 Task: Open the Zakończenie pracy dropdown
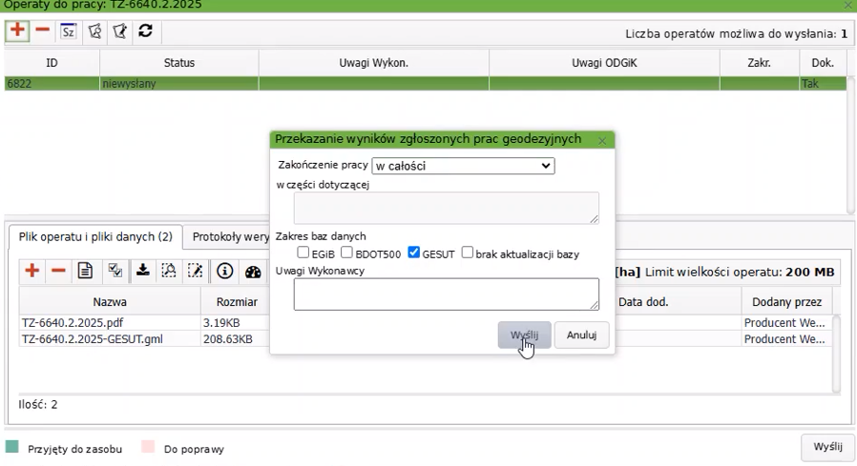click(x=463, y=166)
